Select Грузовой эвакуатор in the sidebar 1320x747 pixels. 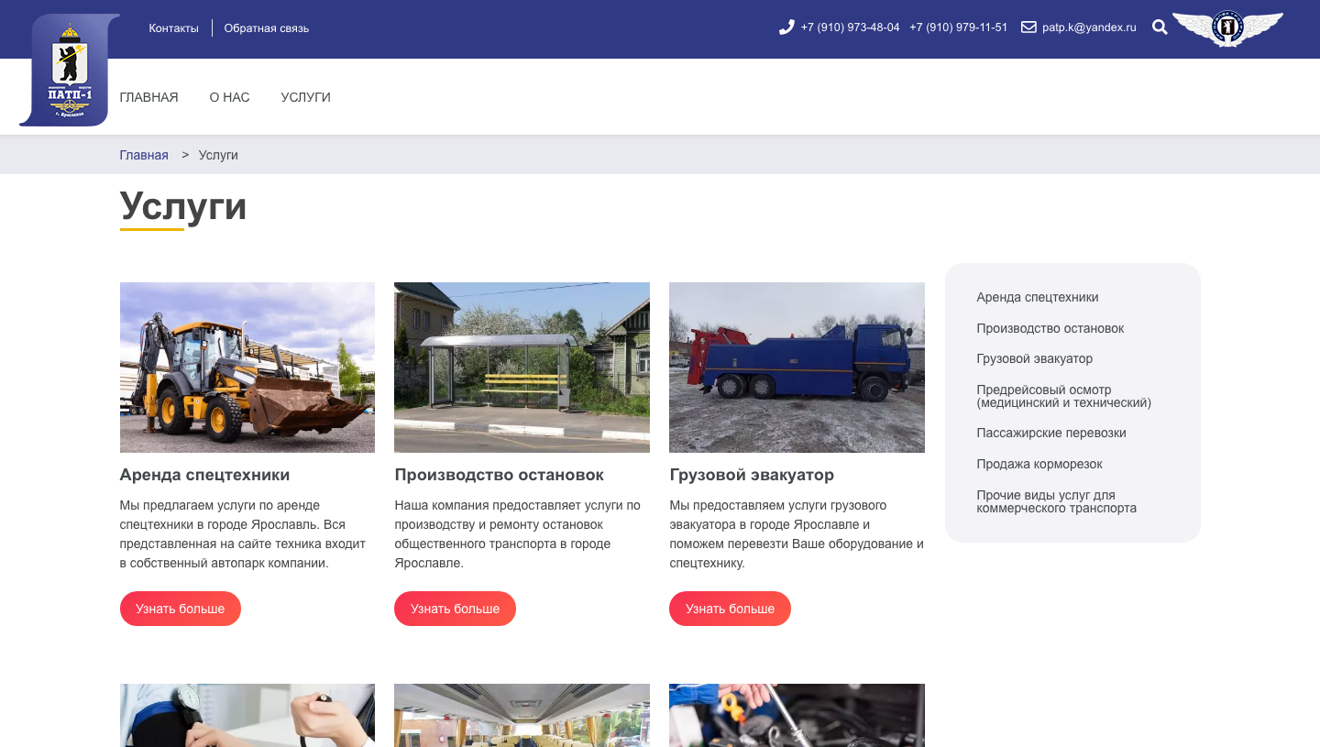1034,358
